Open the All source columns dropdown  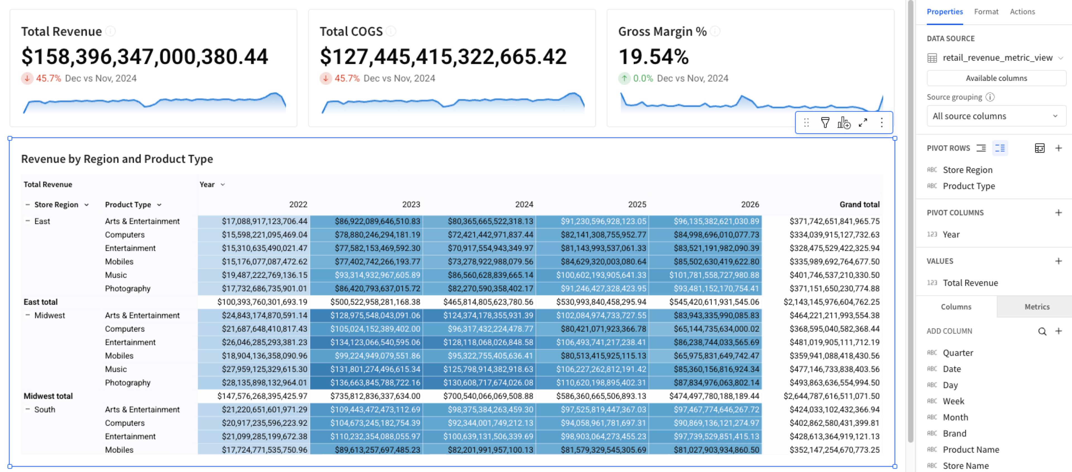tap(996, 116)
